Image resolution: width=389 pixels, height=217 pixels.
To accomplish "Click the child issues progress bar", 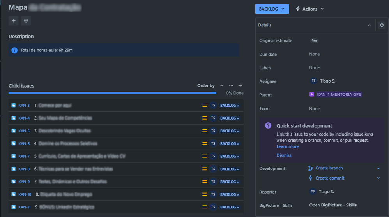I will tap(112, 93).
